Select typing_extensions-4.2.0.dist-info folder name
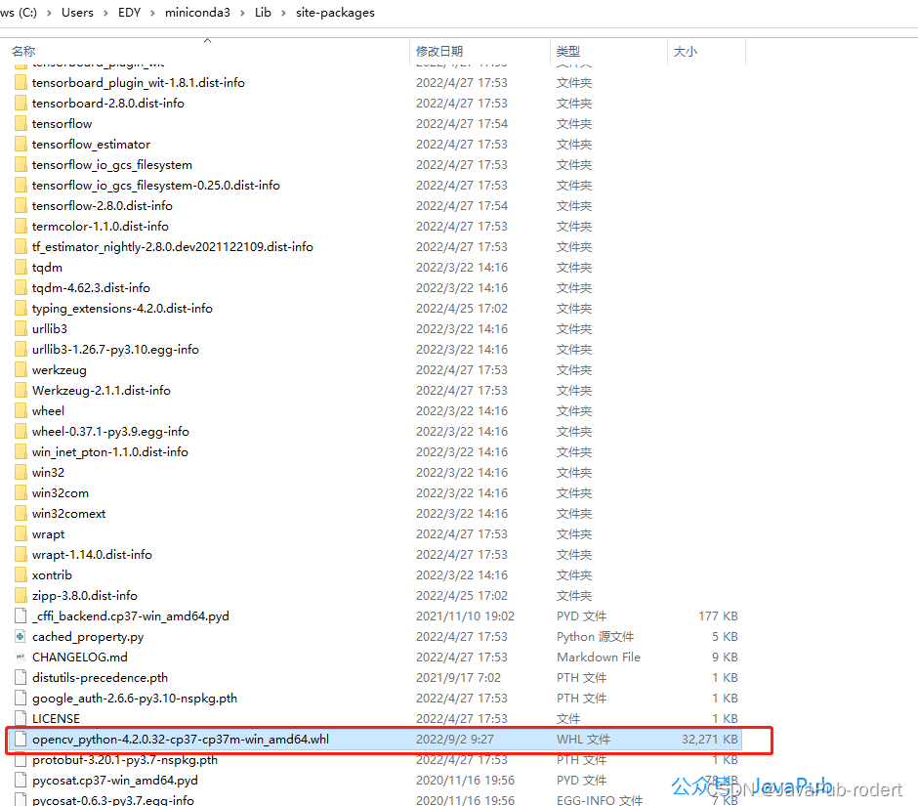 pyautogui.click(x=122, y=308)
